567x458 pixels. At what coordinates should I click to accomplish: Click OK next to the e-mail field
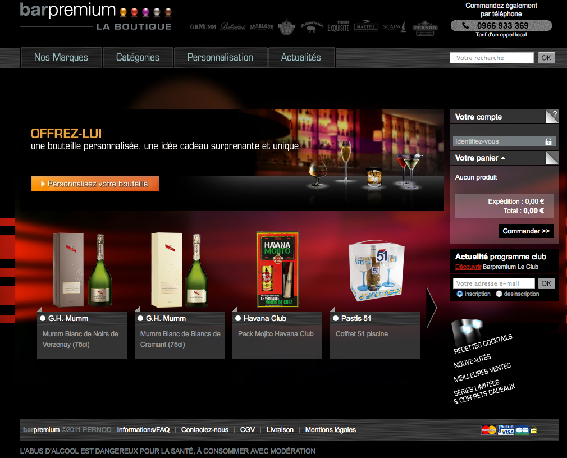[546, 283]
